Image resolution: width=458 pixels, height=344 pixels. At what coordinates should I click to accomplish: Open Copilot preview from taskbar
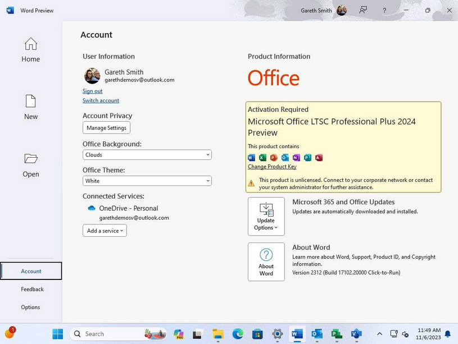point(179,334)
